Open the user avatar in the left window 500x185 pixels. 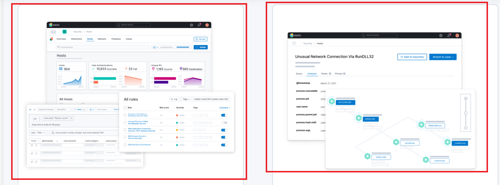click(x=207, y=25)
